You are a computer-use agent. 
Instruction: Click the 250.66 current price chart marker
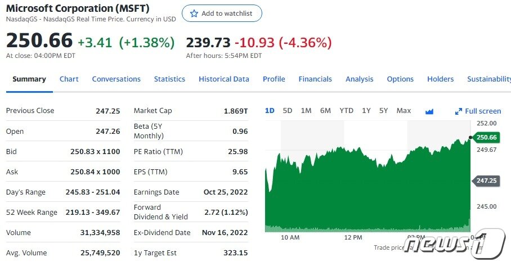click(x=487, y=137)
